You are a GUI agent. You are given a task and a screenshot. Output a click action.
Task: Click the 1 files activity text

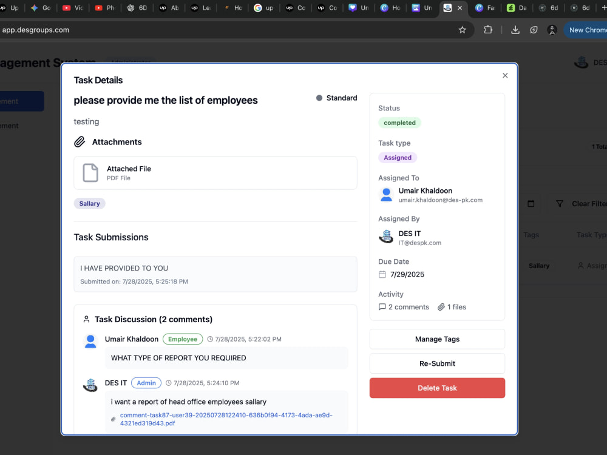pyautogui.click(x=457, y=307)
